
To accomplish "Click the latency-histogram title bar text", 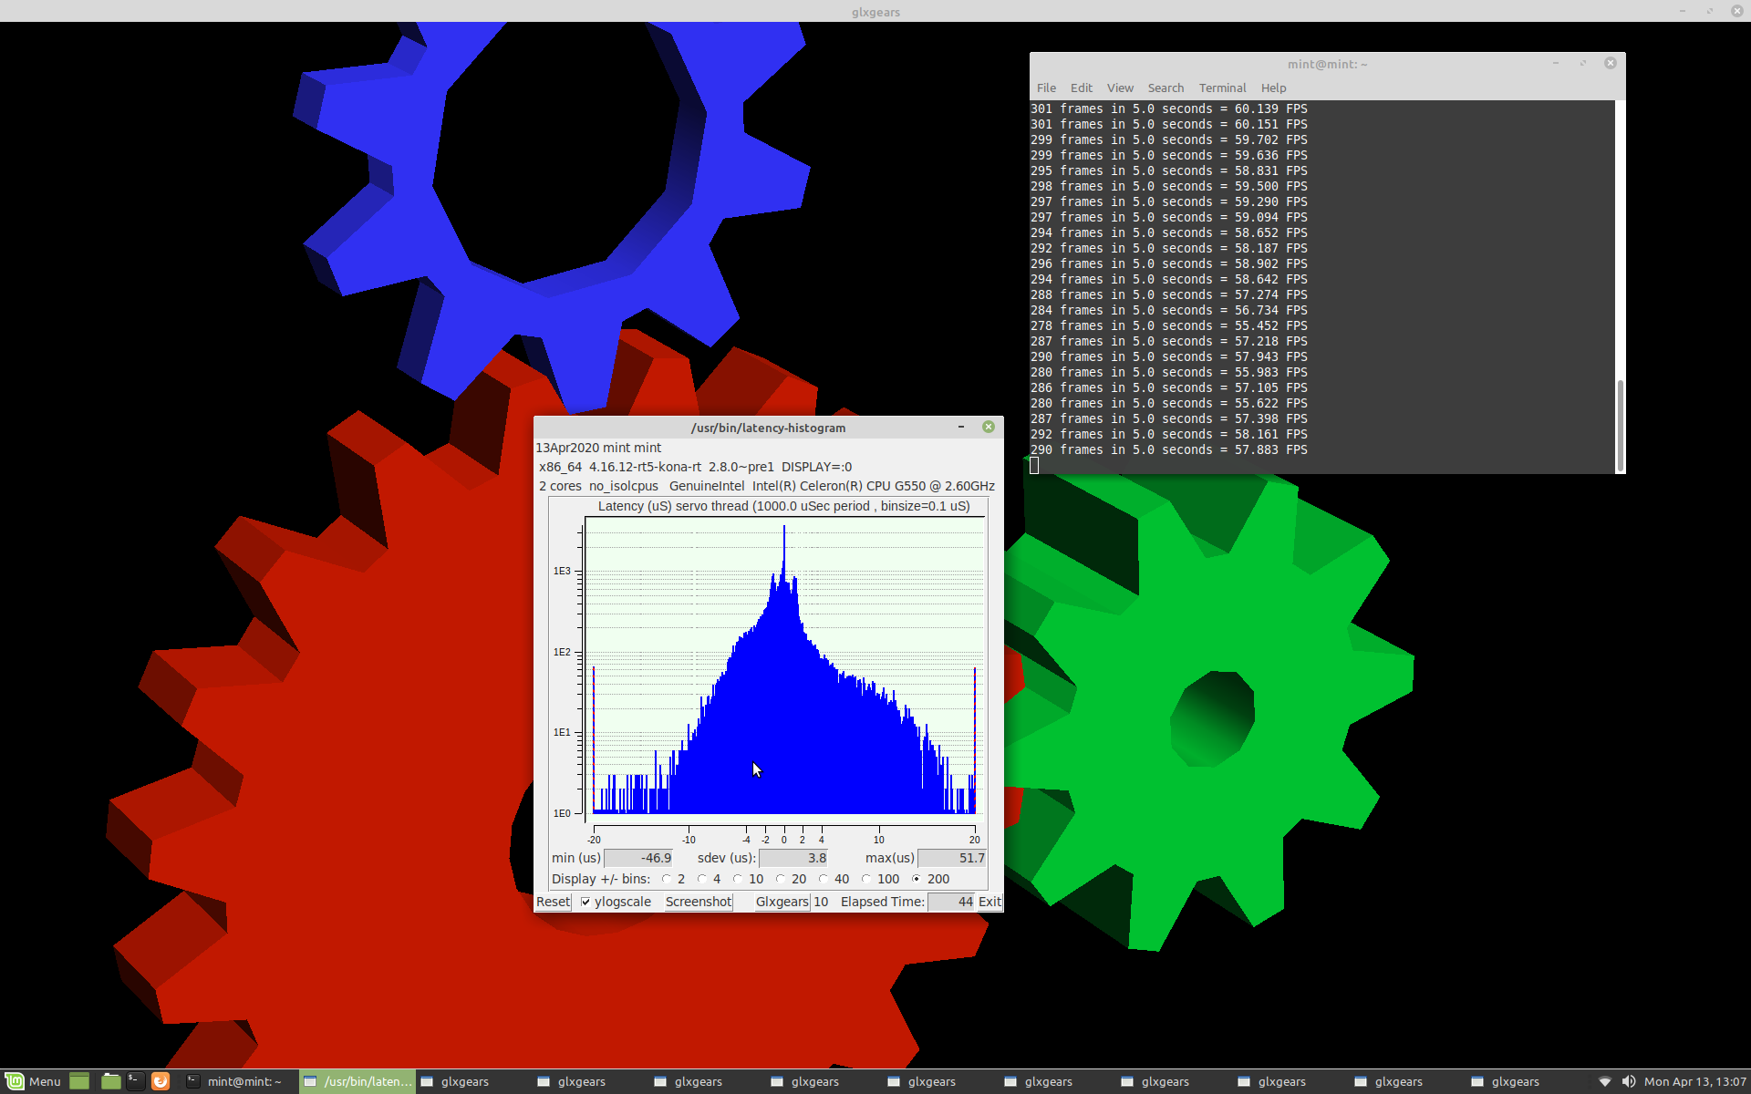I will (768, 428).
